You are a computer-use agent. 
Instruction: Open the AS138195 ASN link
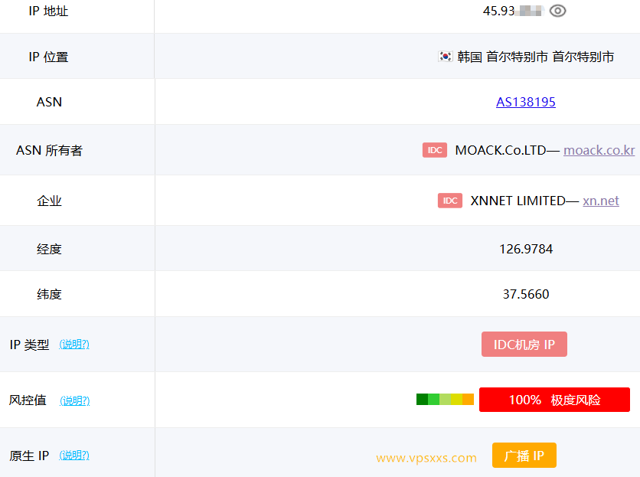tap(525, 102)
